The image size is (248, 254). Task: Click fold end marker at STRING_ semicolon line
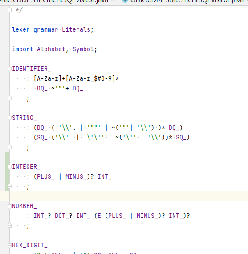click(9, 147)
